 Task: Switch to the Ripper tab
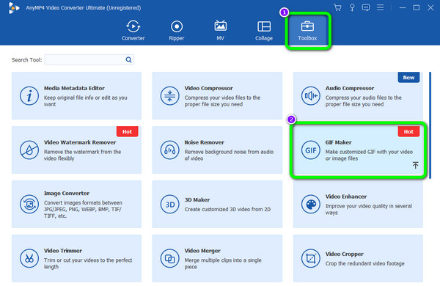[177, 30]
